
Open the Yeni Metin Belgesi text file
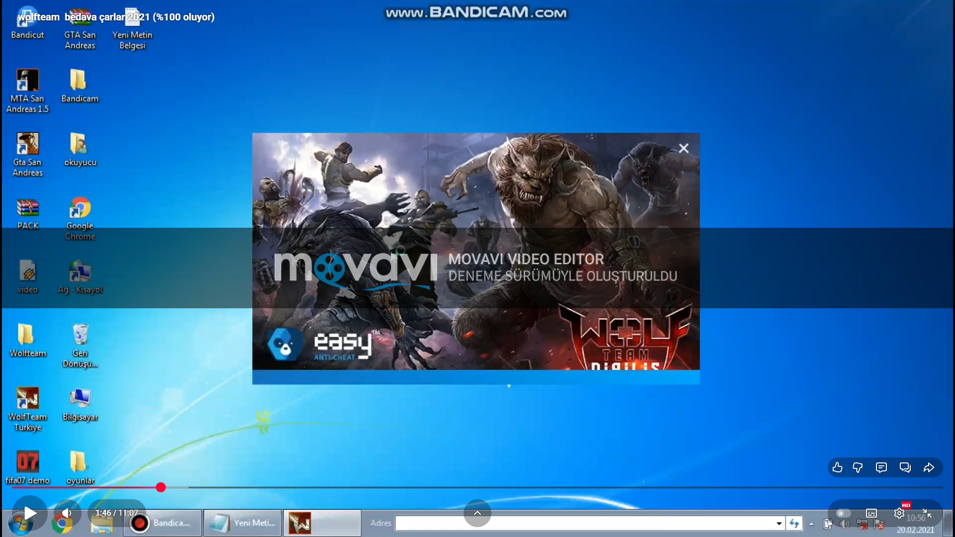tap(132, 29)
